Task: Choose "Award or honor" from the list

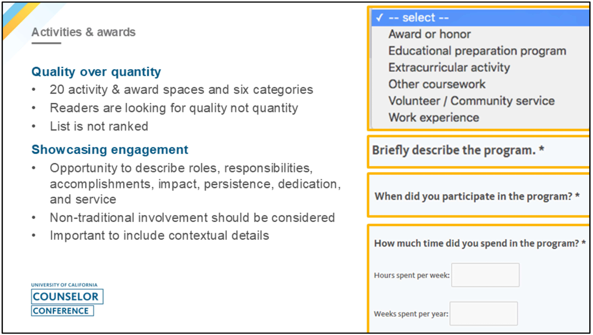Action: tap(429, 34)
